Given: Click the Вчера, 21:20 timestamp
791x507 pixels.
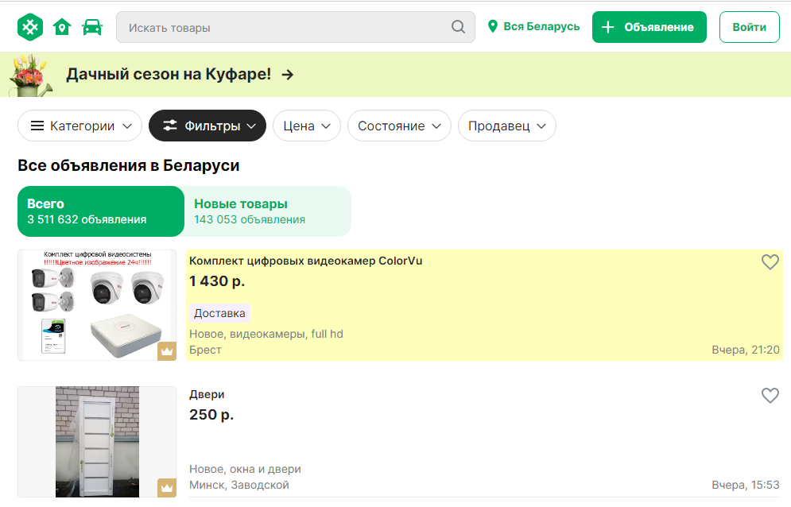Looking at the screenshot, I should click(746, 350).
